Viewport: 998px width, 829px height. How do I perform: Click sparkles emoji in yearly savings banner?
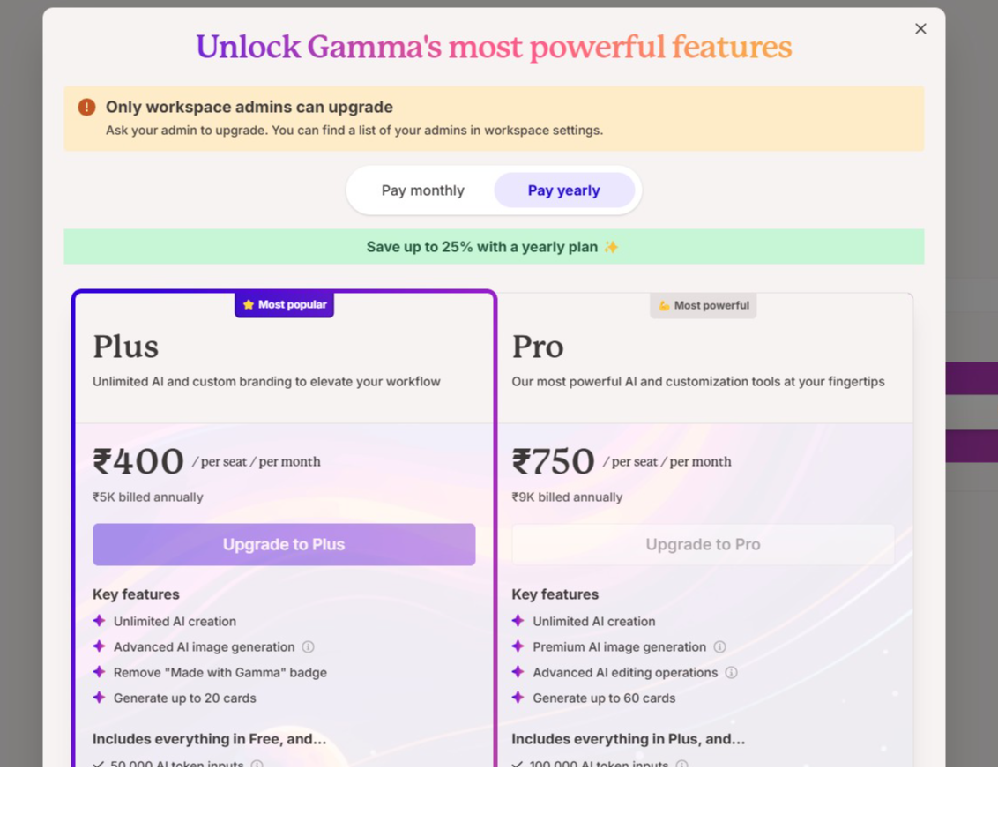[x=611, y=248]
